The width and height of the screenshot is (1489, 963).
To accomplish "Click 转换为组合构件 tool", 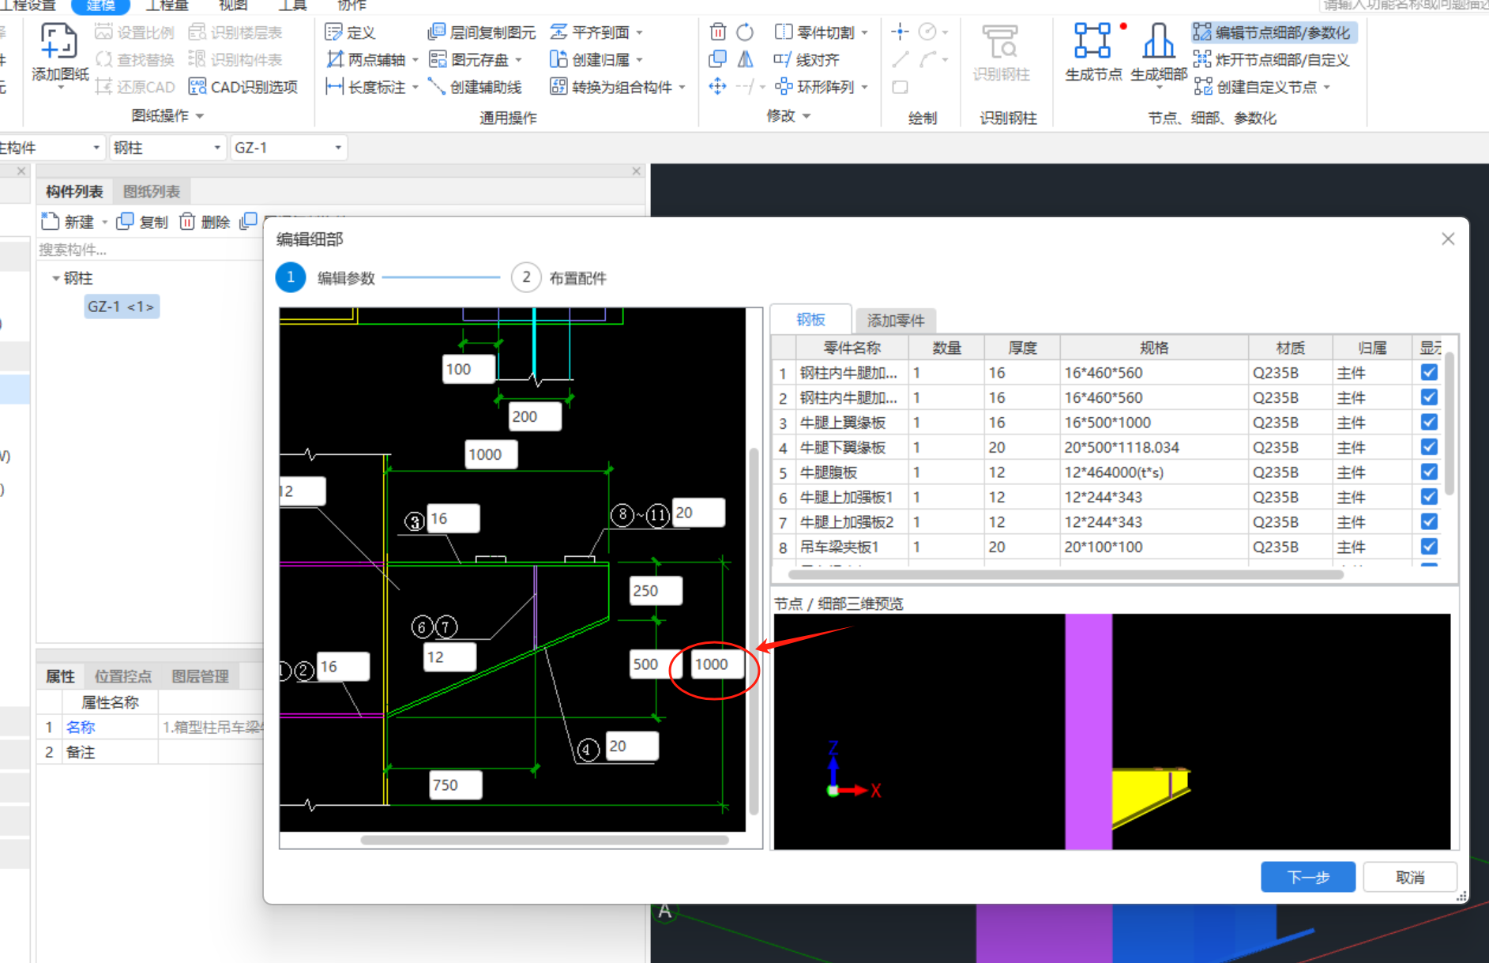I will (611, 87).
